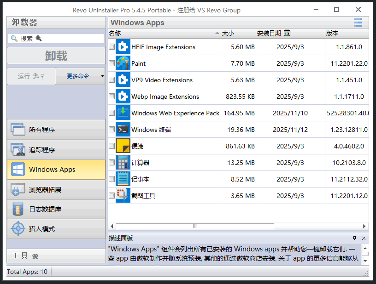Open the hamburger menu in Windows Apps panel

pos(358,22)
